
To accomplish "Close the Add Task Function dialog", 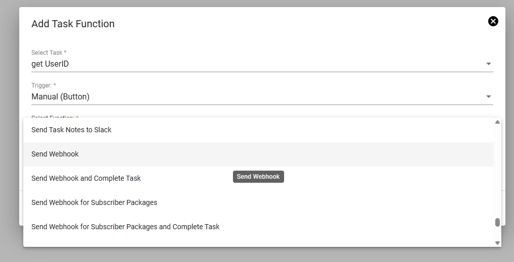I will coord(493,21).
